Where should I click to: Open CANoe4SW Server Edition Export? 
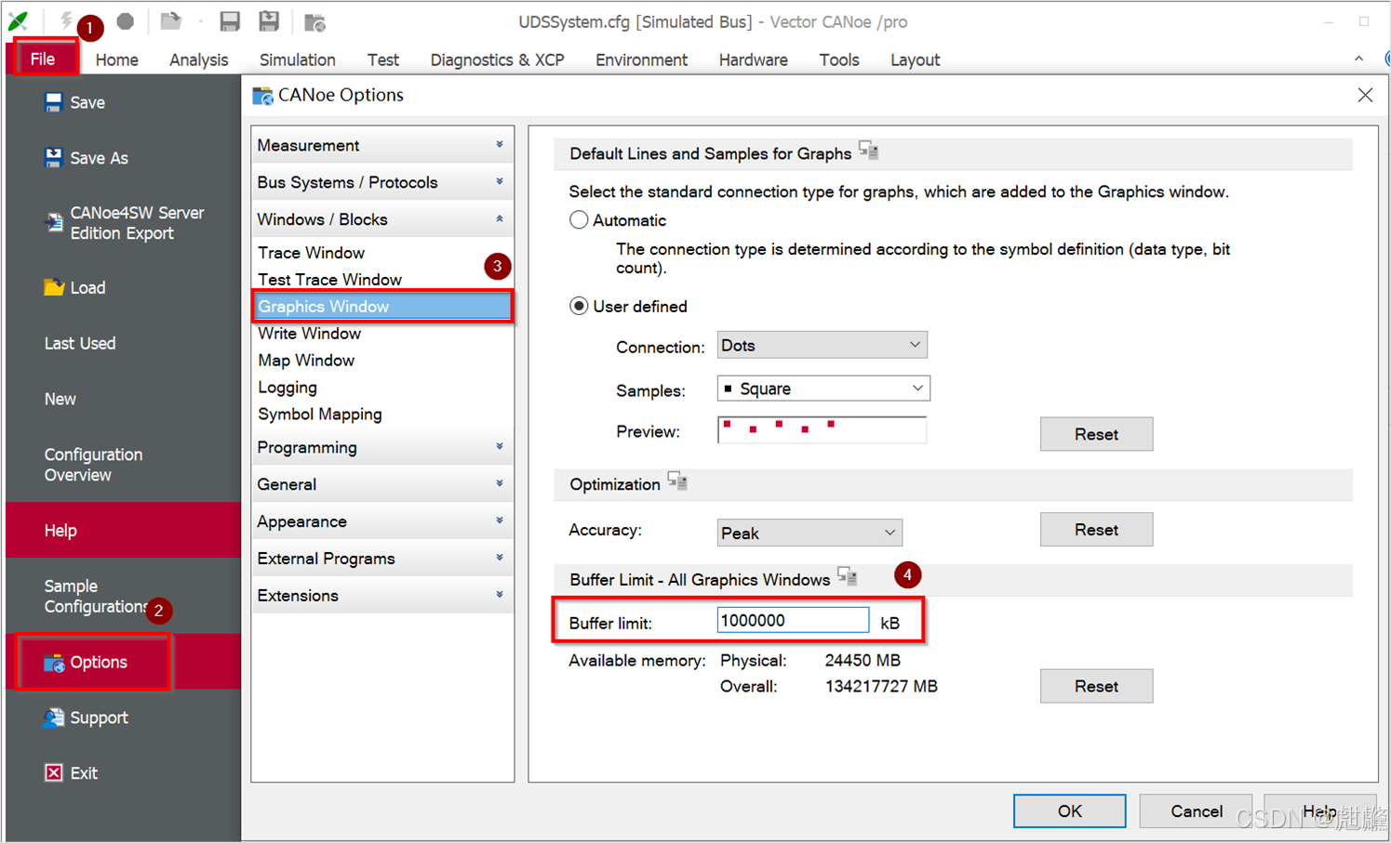click(124, 223)
